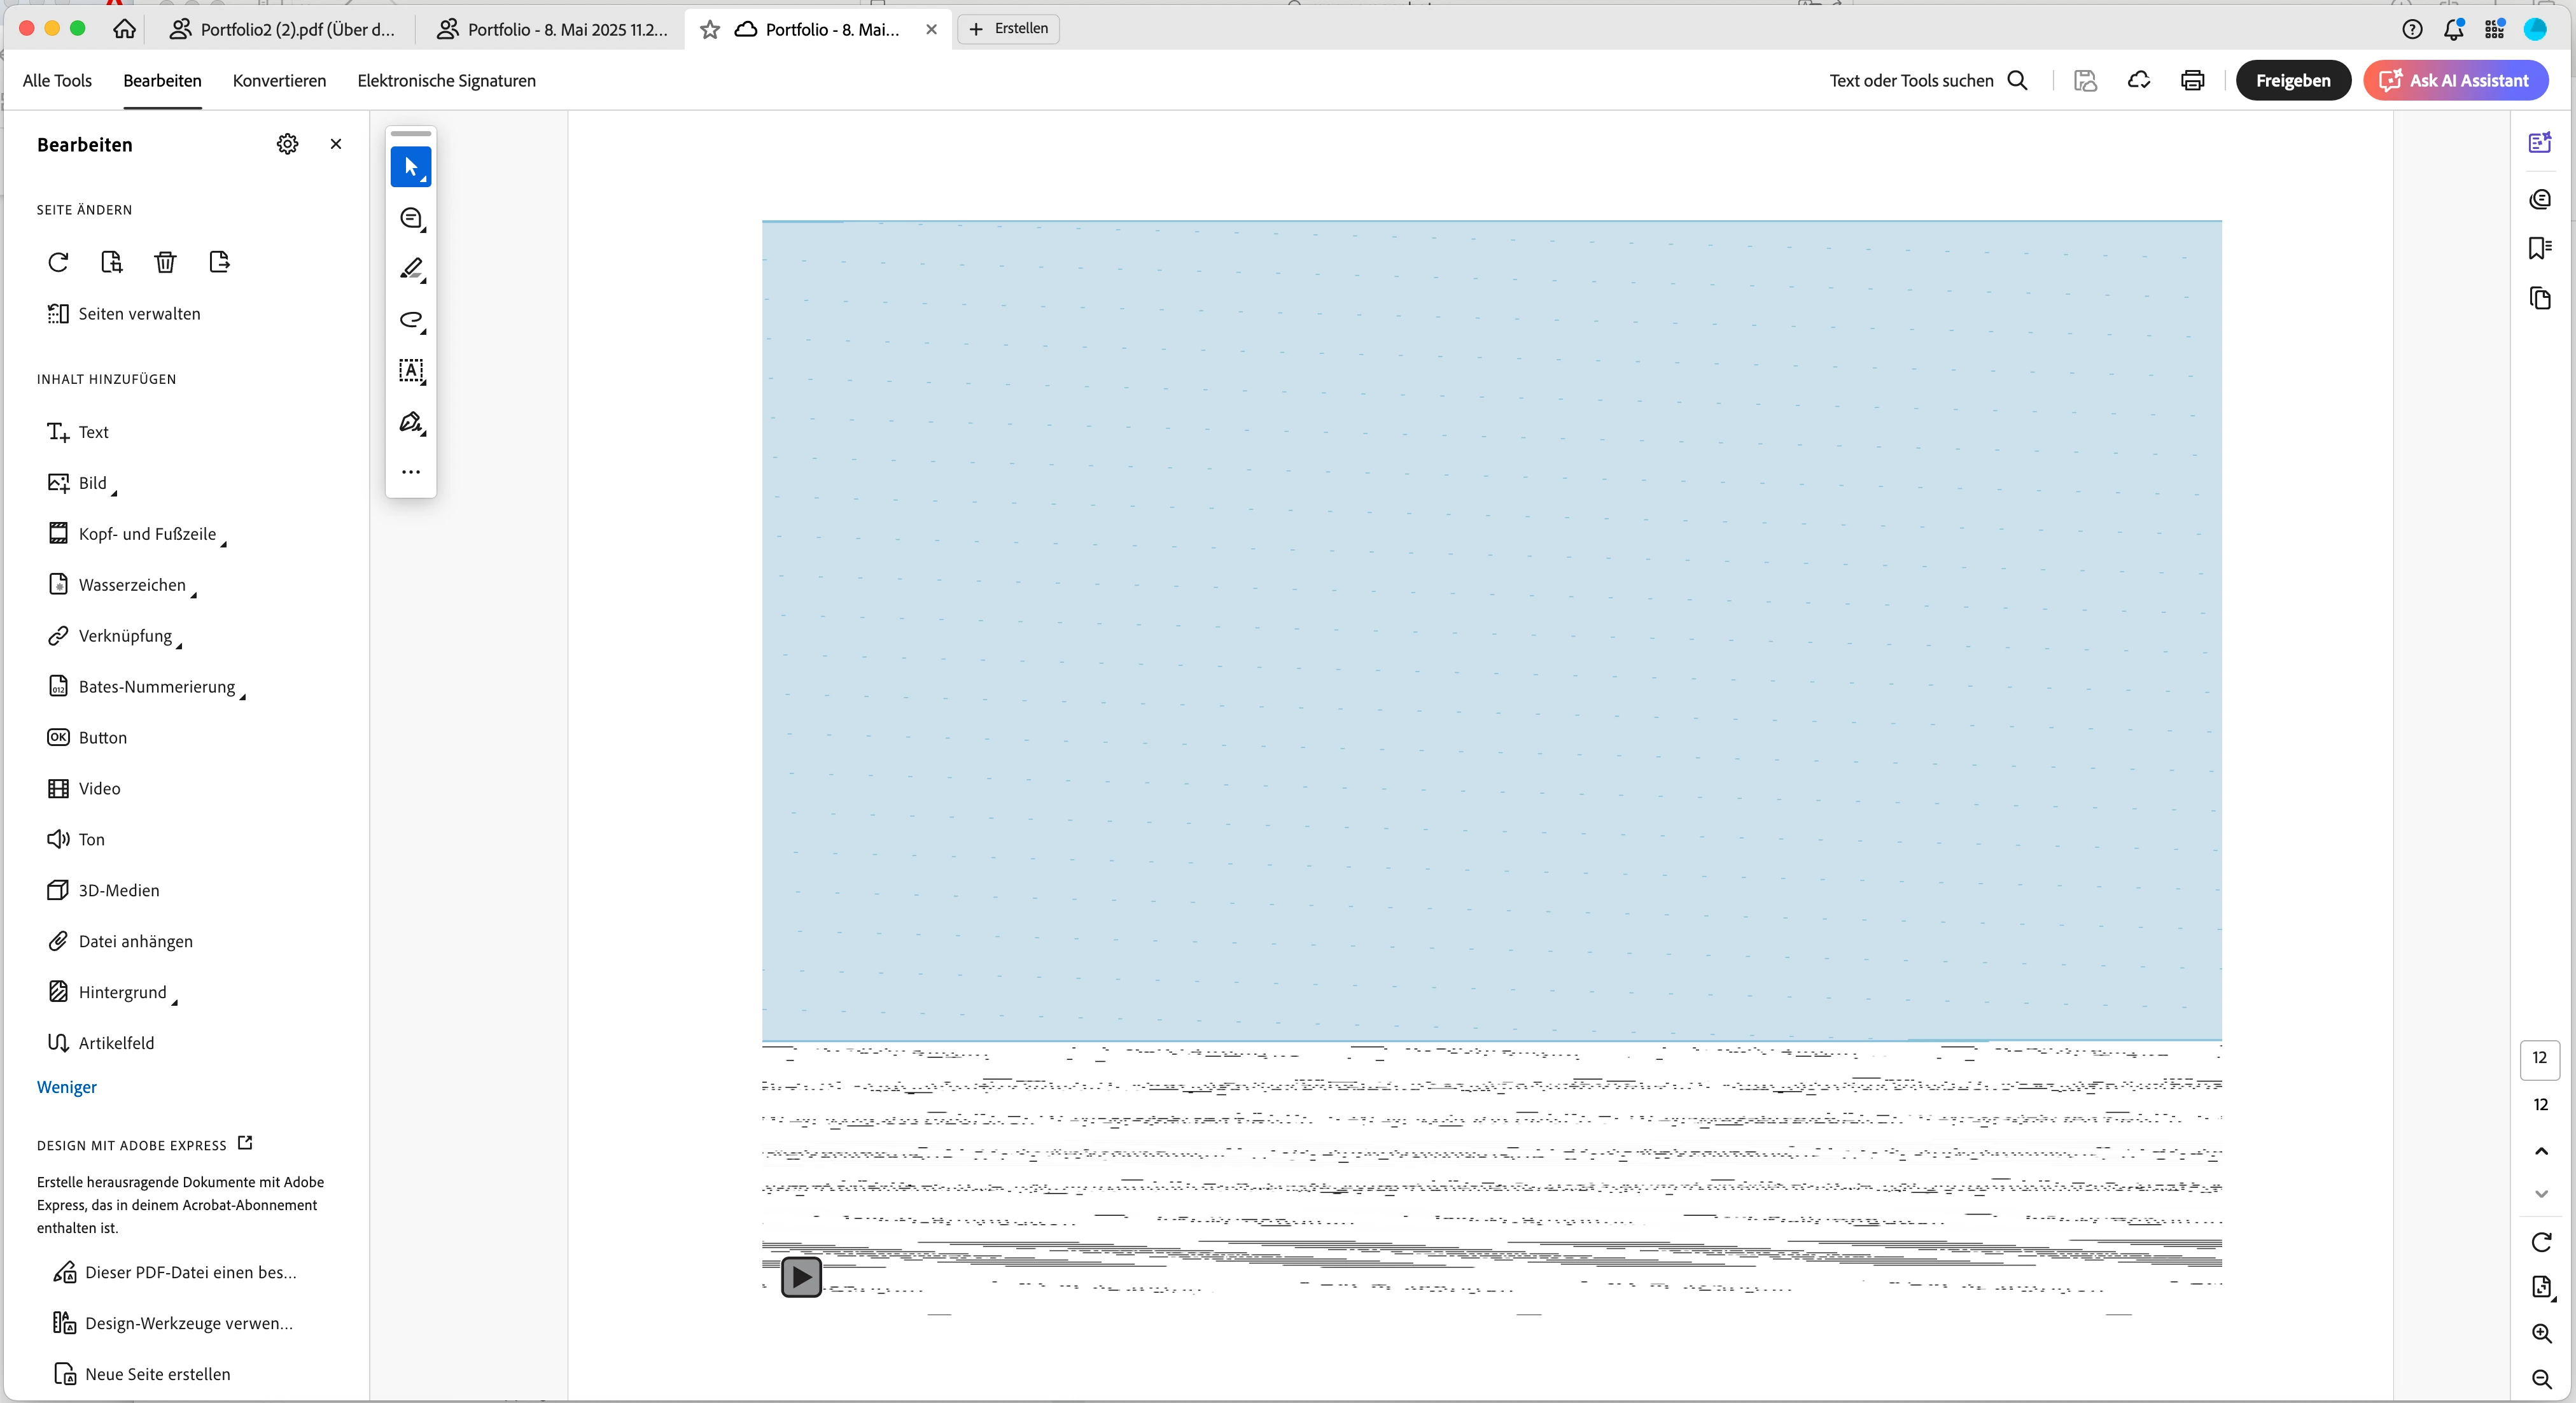Collapse tool list with Weniger
2576x1403 pixels.
pos(67,1087)
